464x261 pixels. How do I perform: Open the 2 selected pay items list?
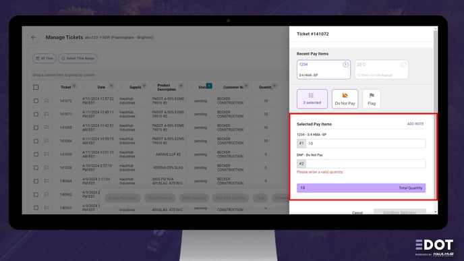pyautogui.click(x=312, y=99)
